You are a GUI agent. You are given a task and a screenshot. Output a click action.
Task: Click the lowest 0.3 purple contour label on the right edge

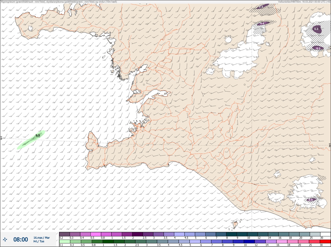coord(318,48)
